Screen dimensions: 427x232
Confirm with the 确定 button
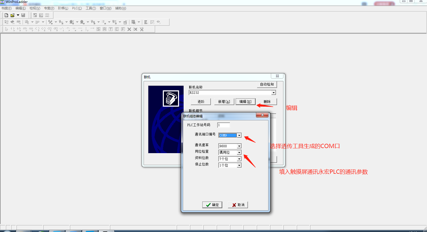click(x=212, y=205)
